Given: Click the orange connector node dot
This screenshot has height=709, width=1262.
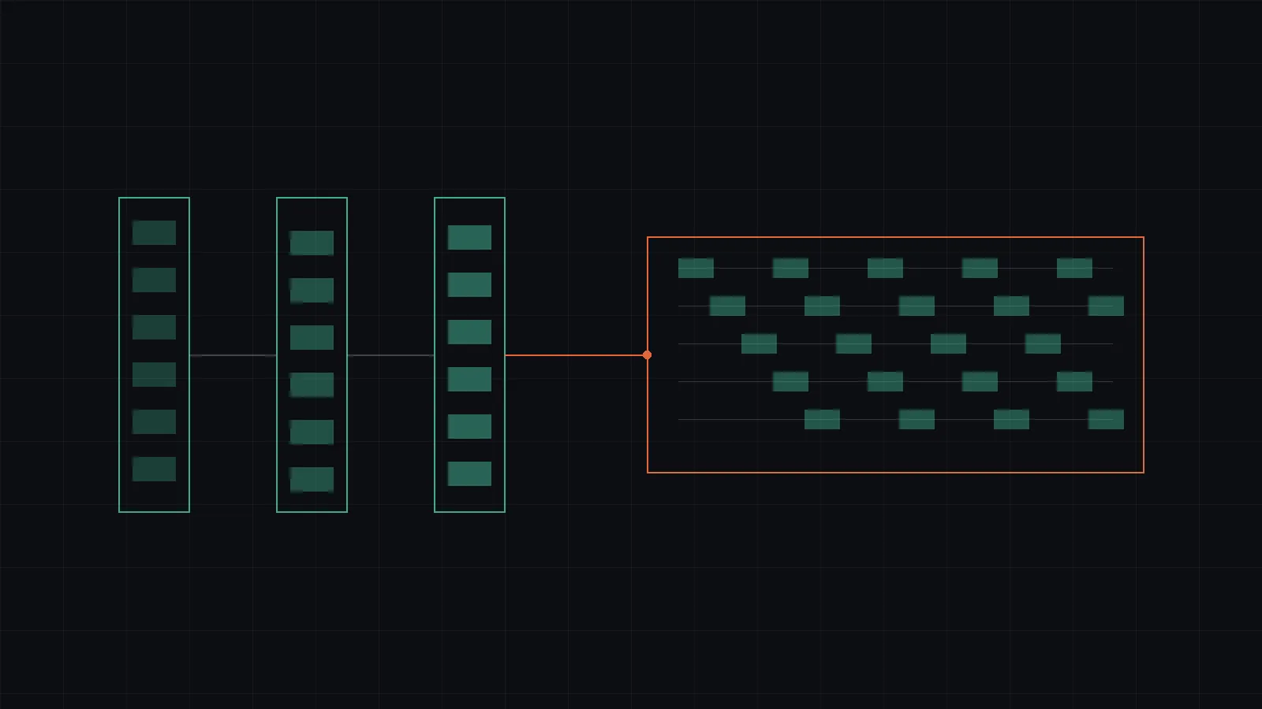Looking at the screenshot, I should tap(647, 355).
